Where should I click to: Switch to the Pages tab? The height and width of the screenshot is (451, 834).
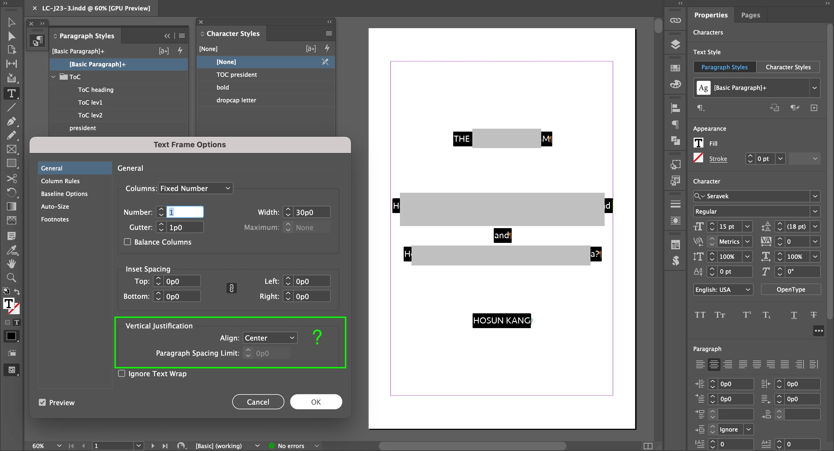pos(750,15)
